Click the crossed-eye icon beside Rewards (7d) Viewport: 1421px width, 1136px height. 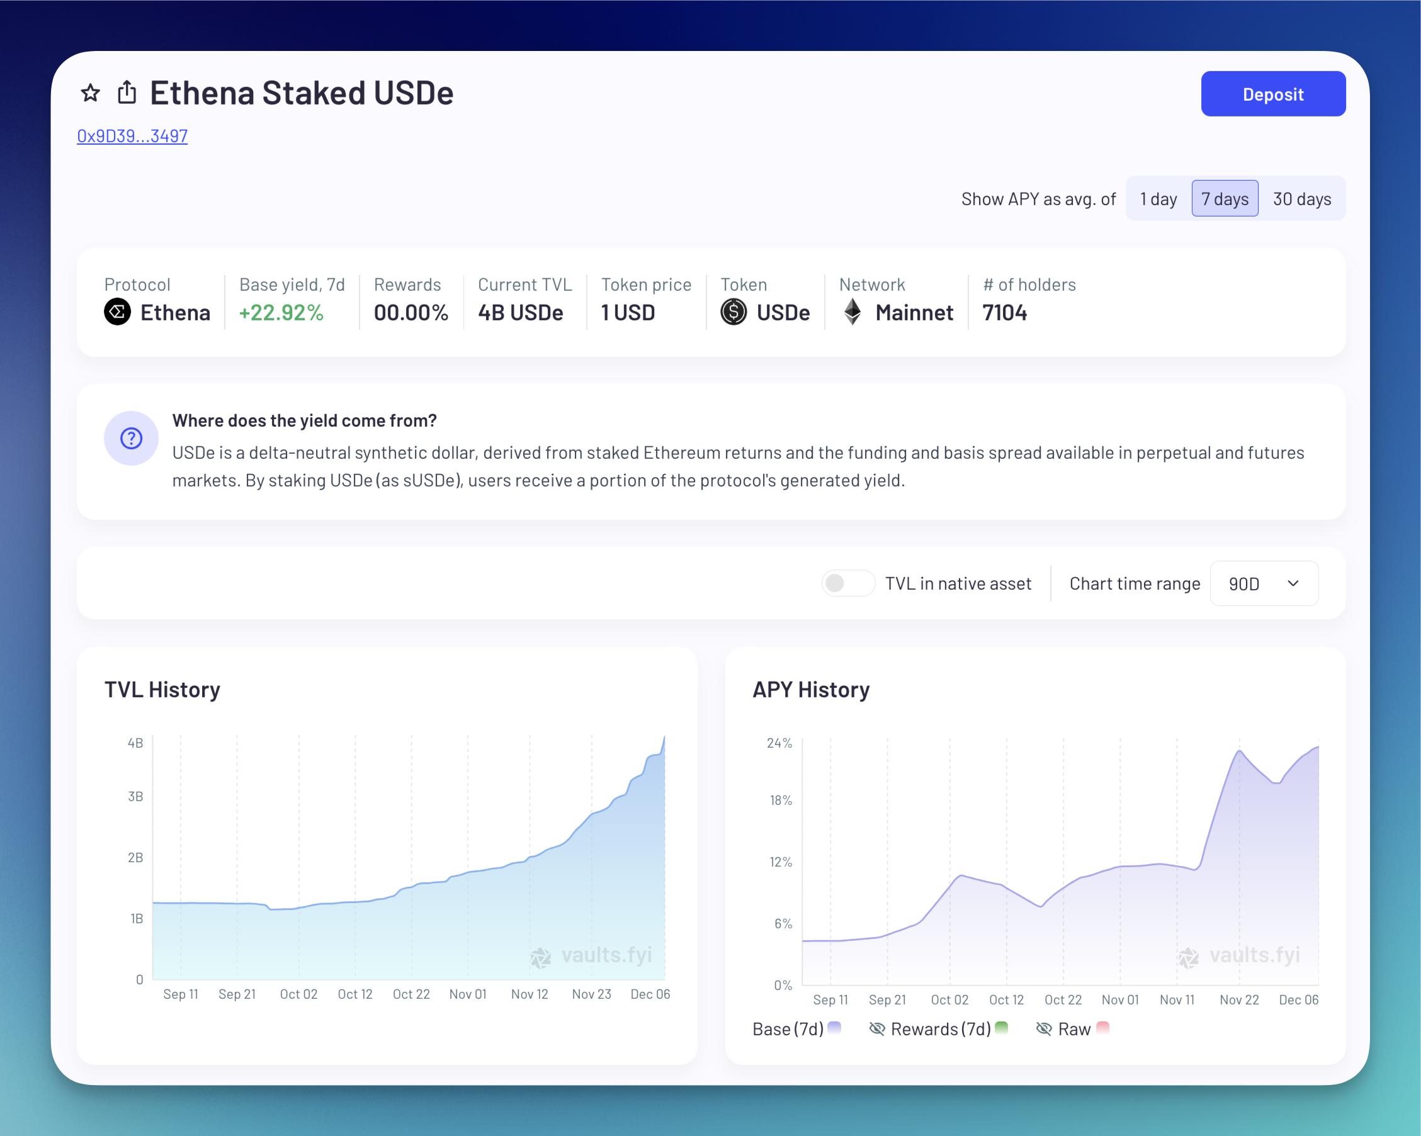(x=876, y=1028)
